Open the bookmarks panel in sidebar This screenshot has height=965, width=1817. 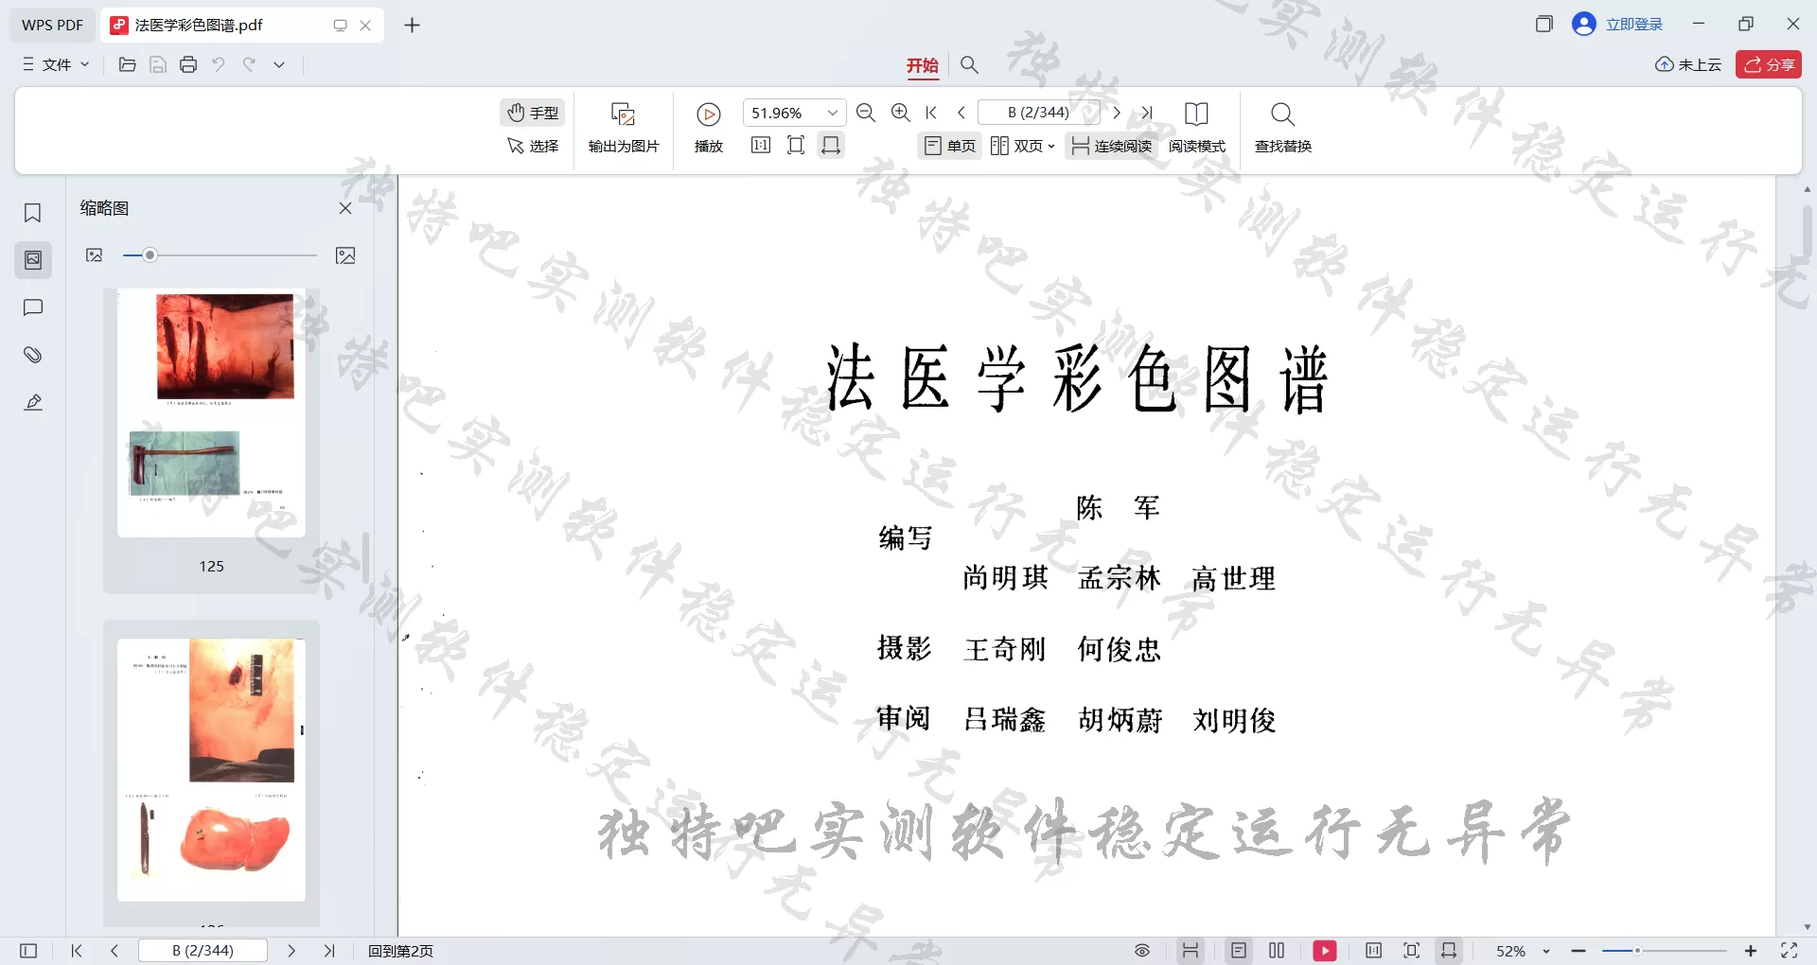tap(33, 213)
